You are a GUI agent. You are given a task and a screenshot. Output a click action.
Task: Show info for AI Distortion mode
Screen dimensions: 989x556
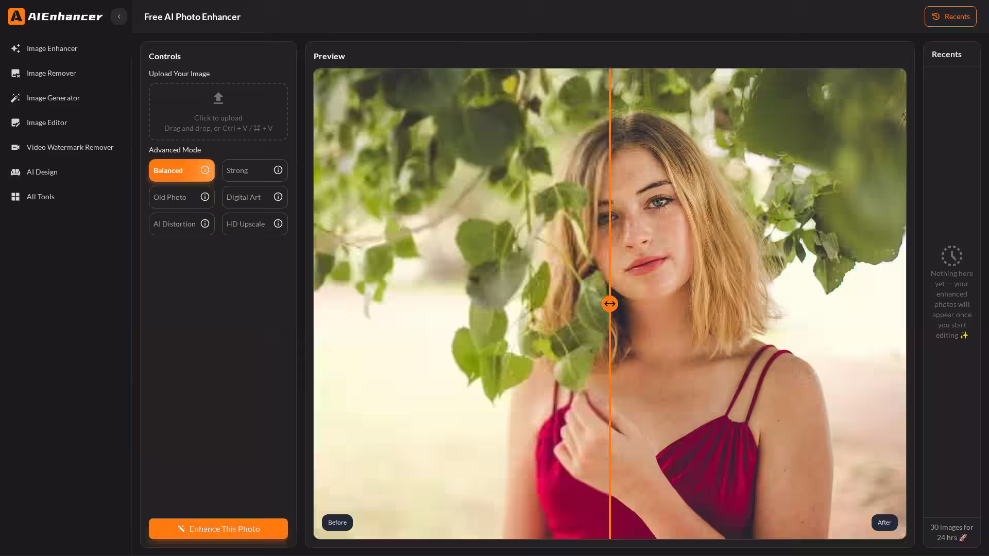pos(205,224)
